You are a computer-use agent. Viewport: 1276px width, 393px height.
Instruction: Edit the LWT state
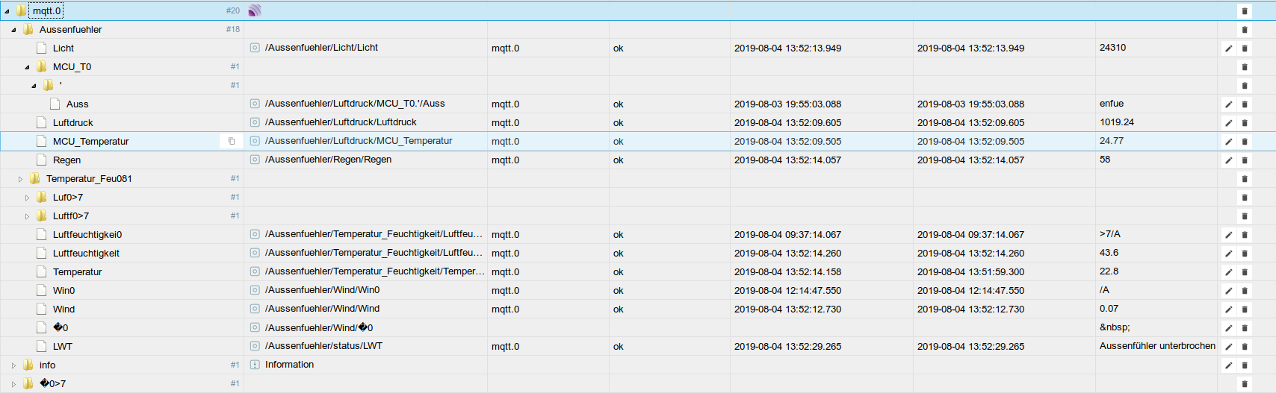point(1228,347)
